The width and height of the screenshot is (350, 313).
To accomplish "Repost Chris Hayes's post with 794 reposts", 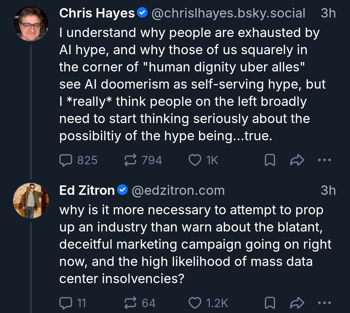I will (x=131, y=160).
